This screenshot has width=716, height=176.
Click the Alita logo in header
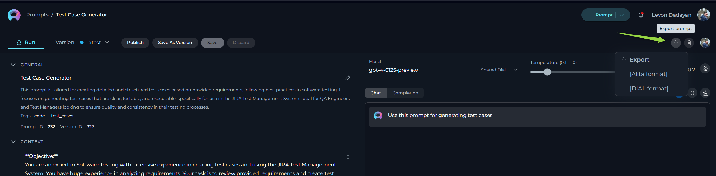click(x=14, y=15)
